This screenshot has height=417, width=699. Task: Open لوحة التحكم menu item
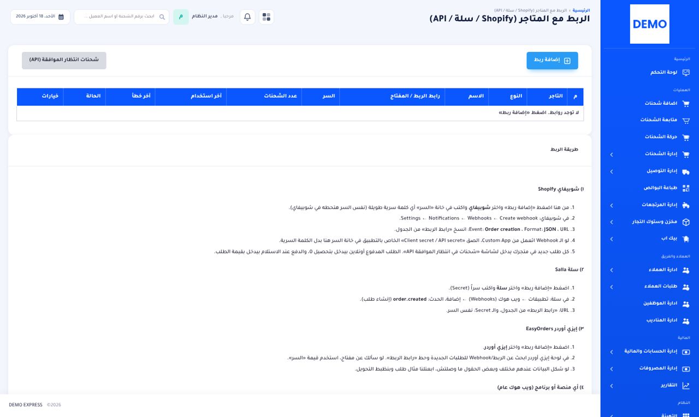(650, 73)
